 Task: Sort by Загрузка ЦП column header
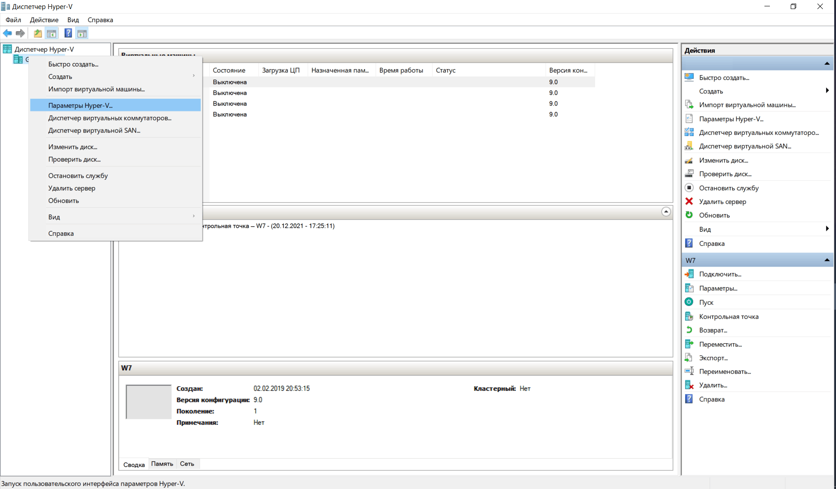click(x=283, y=70)
